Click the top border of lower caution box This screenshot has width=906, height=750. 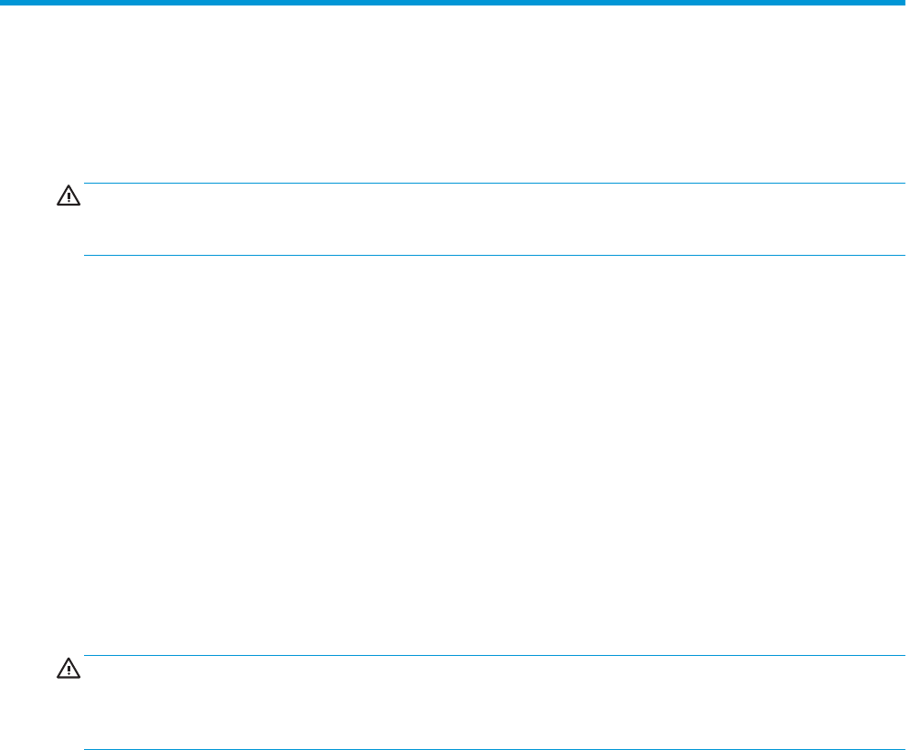(x=488, y=655)
